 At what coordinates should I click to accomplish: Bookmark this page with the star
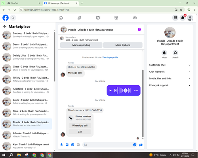(181, 10)
